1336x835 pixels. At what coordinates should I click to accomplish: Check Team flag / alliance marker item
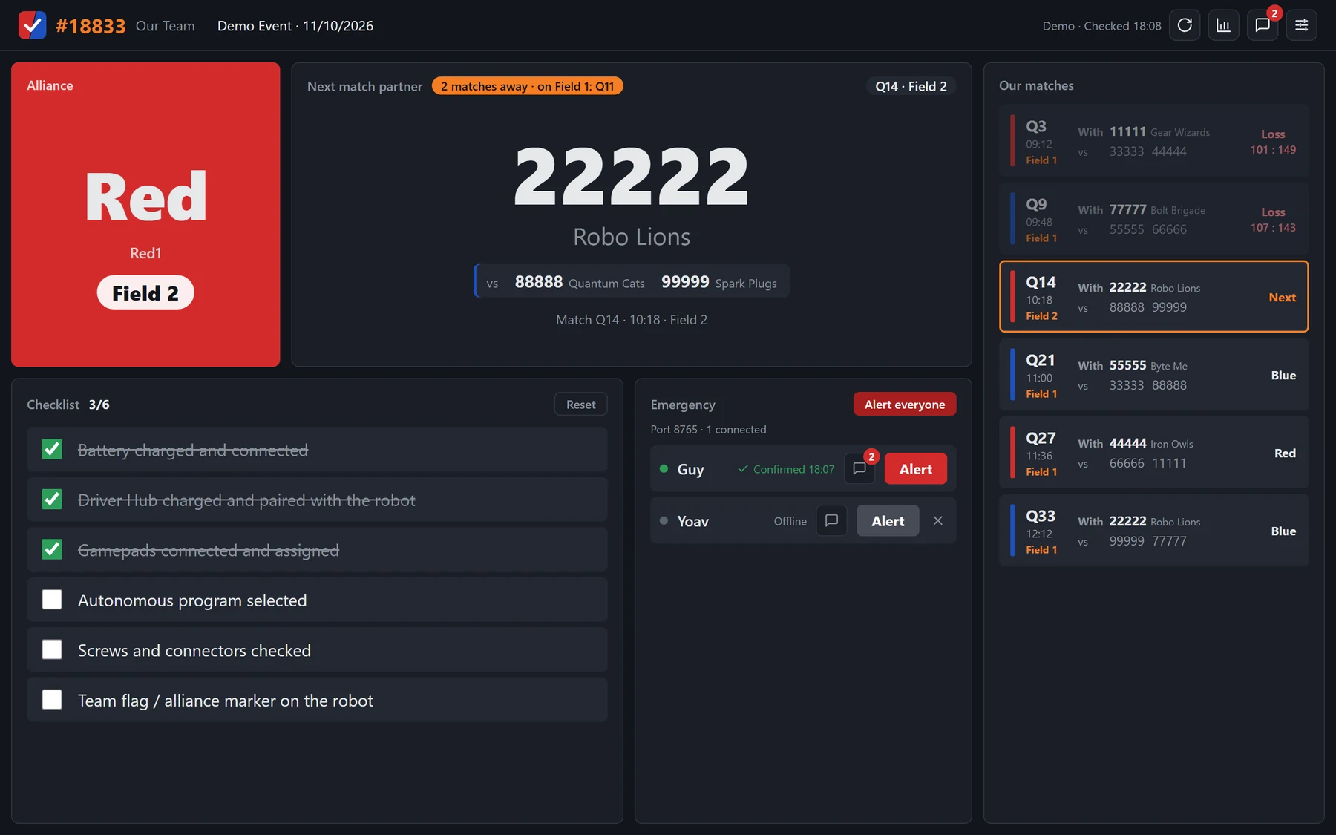click(52, 700)
